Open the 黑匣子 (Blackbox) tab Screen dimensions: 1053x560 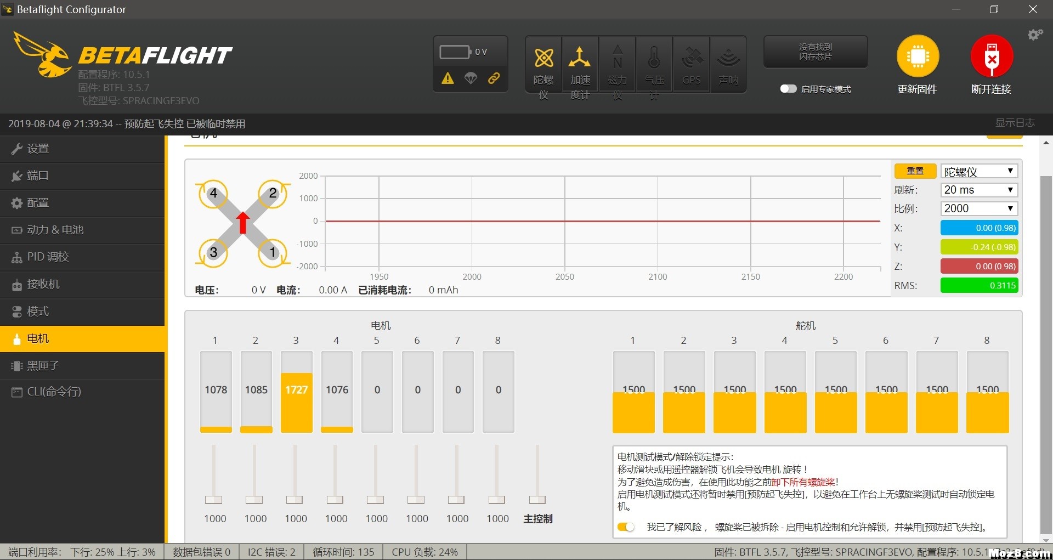point(82,365)
